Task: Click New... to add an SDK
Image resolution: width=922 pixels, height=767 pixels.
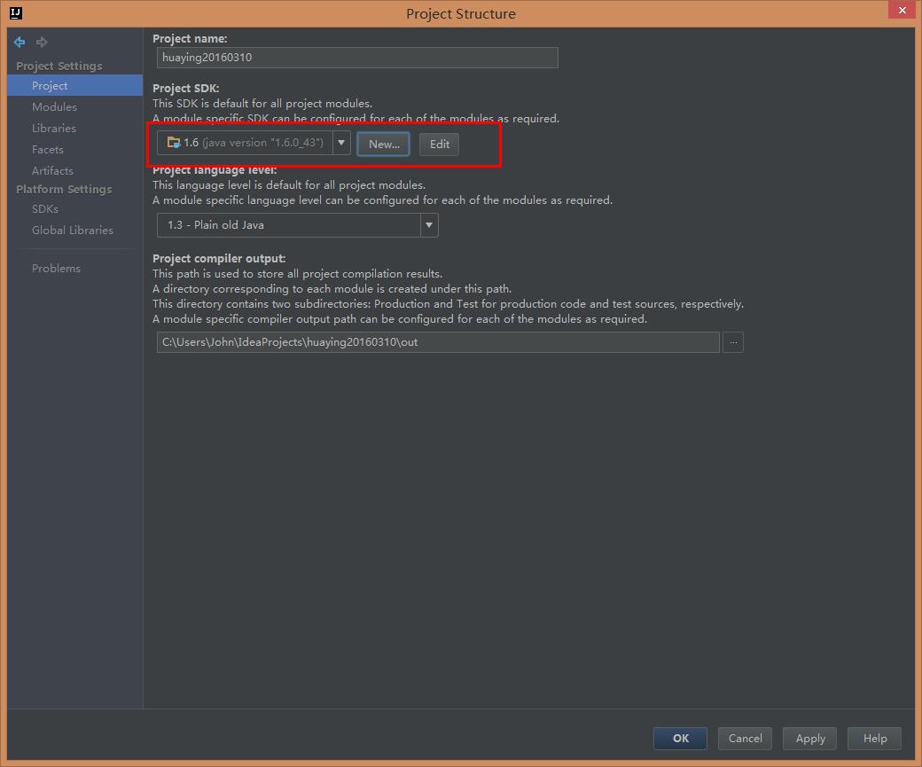Action: pos(383,145)
